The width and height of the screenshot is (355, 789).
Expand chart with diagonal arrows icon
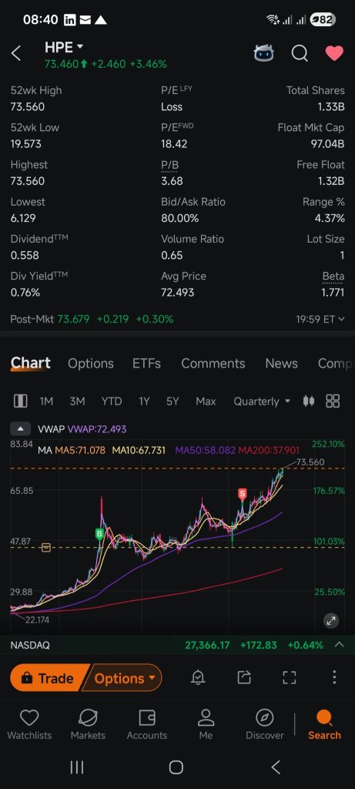pos(331,621)
